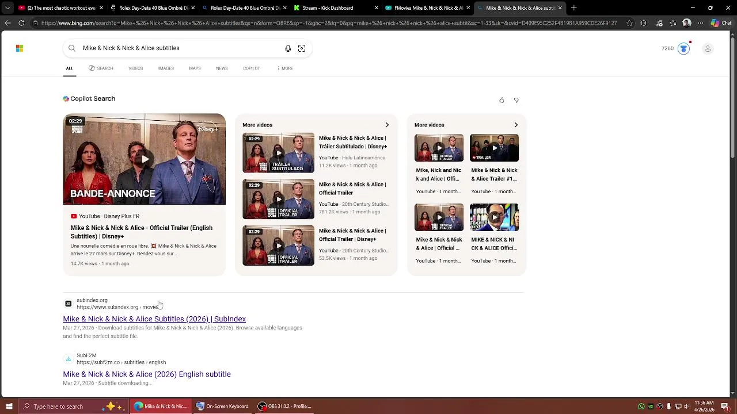
Task: Open the tab actions dropdown at top left
Action: [x=7, y=8]
